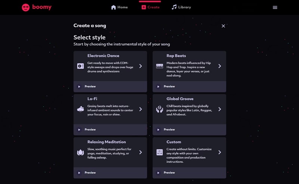Image resolution: width=299 pixels, height=184 pixels.
Task: Open the Library tab
Action: (x=181, y=7)
